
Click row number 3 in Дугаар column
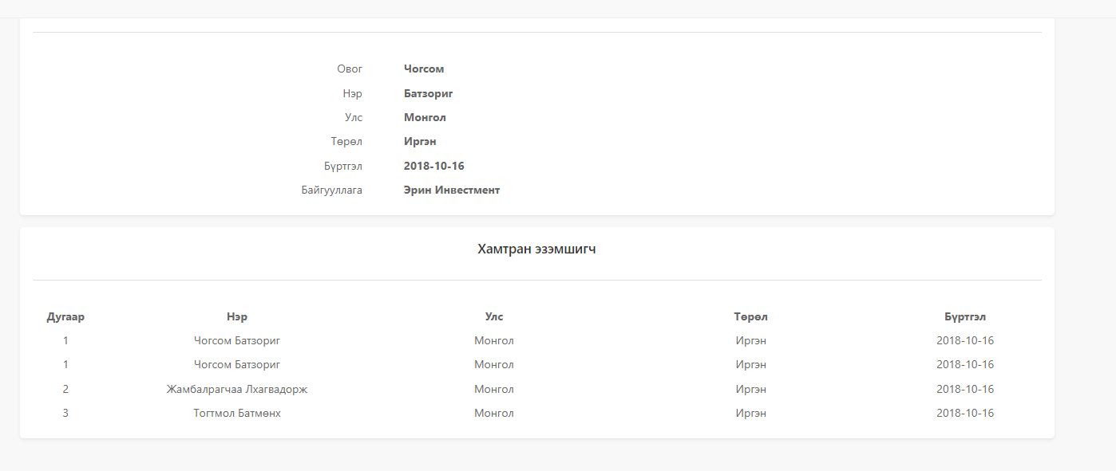pyautogui.click(x=65, y=414)
